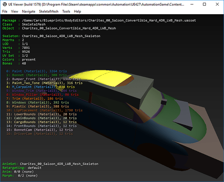The width and height of the screenshot is (224, 182).
Task: Click material row 15: BonnetCam
Action: 40,130
